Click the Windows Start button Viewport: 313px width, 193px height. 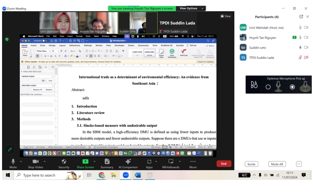pos(8,175)
